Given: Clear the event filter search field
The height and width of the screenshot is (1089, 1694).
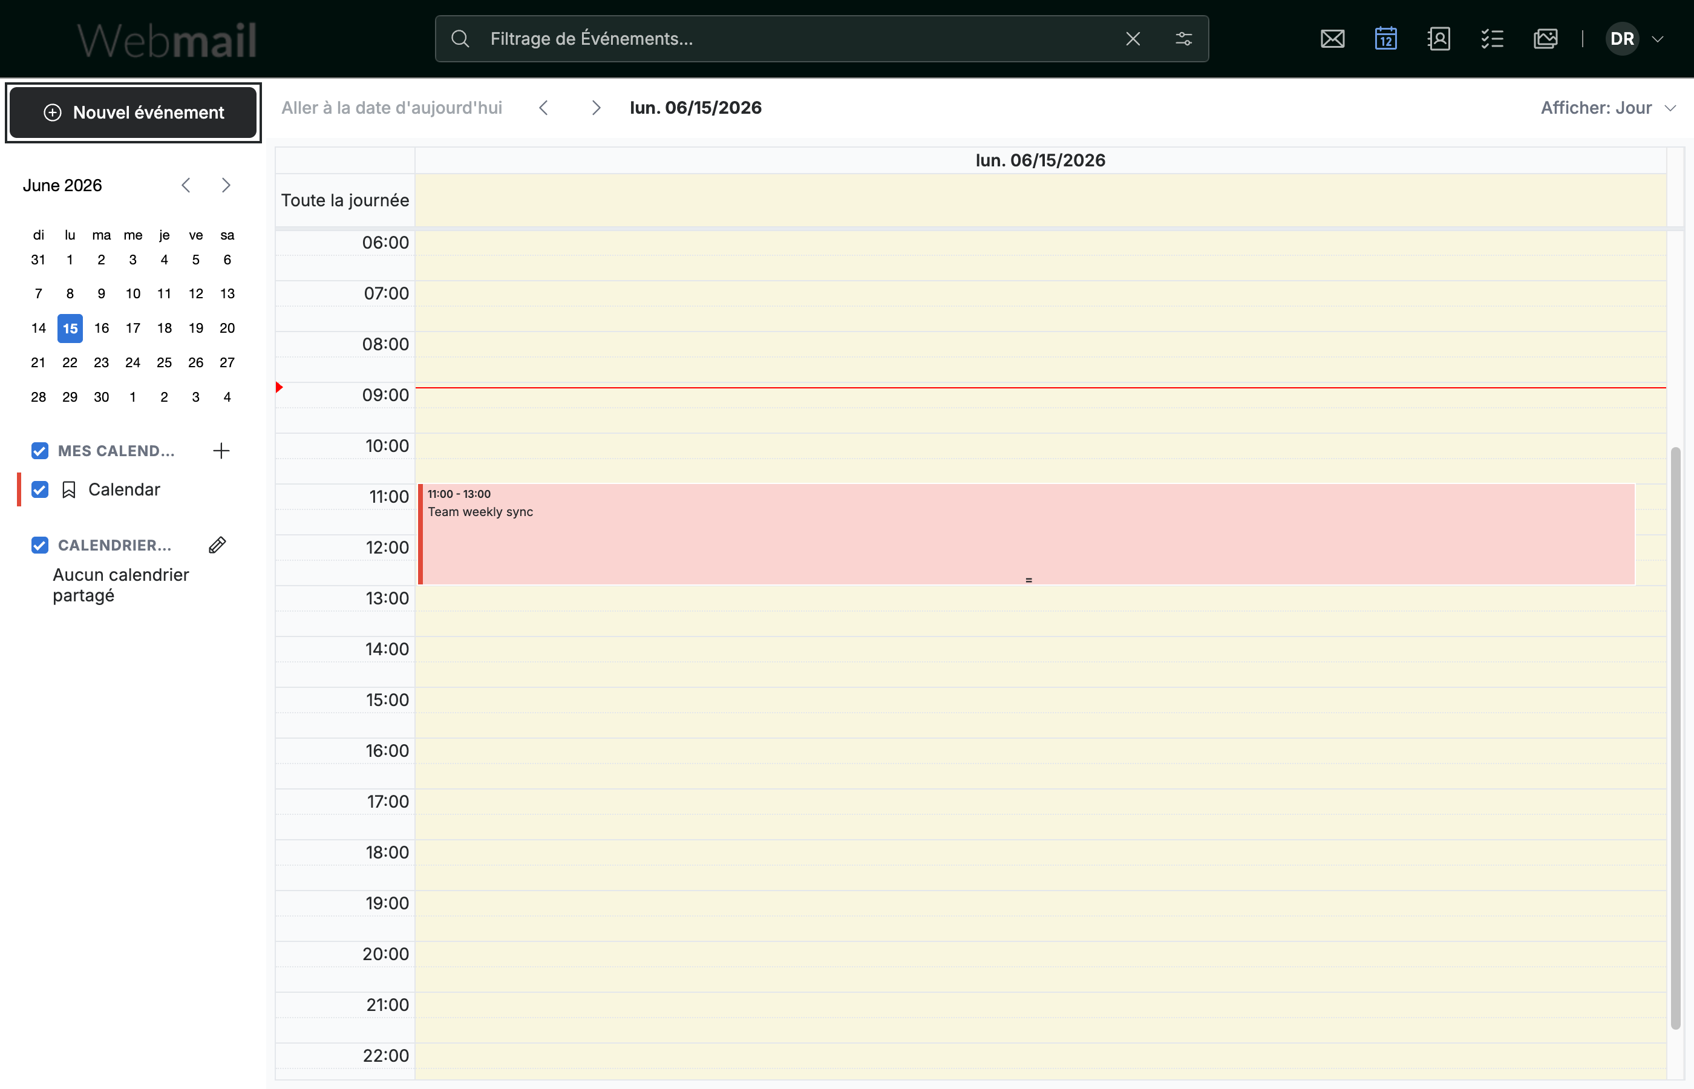Looking at the screenshot, I should click(x=1133, y=39).
